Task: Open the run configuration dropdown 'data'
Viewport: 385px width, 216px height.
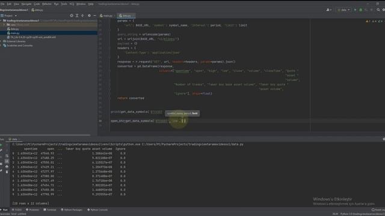Action: point(343,10)
